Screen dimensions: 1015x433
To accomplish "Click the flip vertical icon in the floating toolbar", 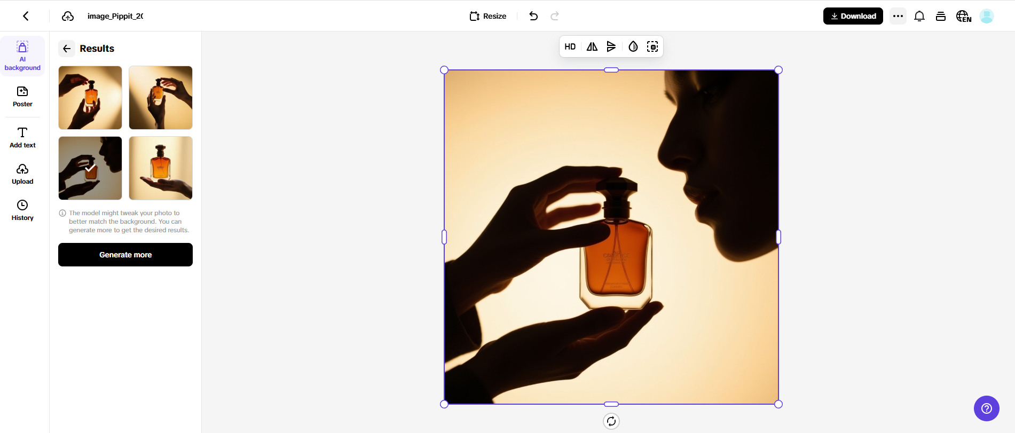I will click(x=611, y=47).
